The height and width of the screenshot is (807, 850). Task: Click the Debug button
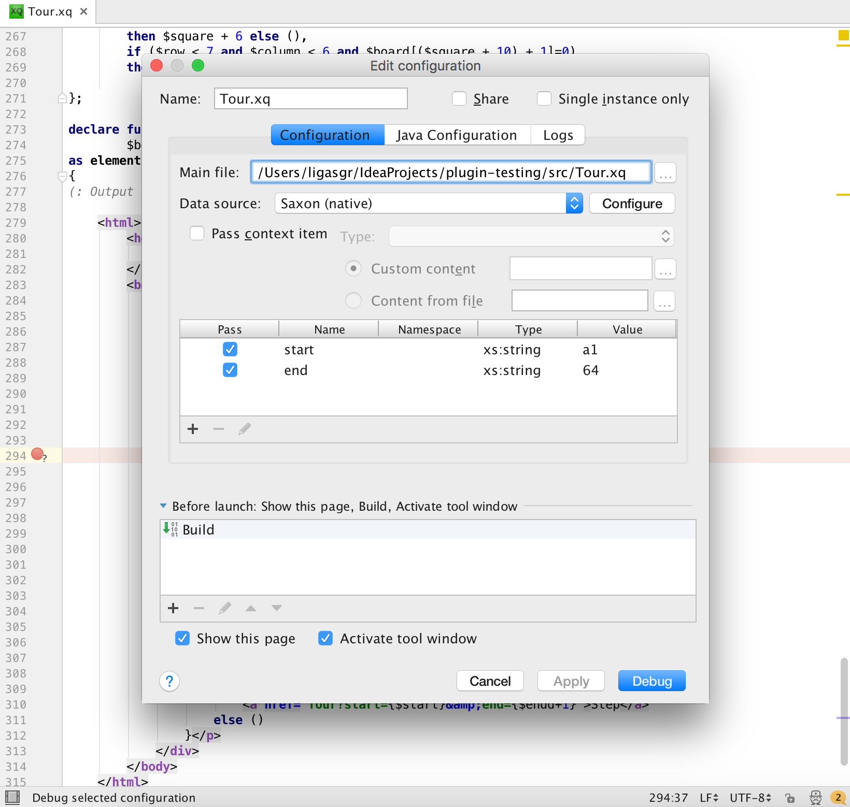pyautogui.click(x=652, y=681)
